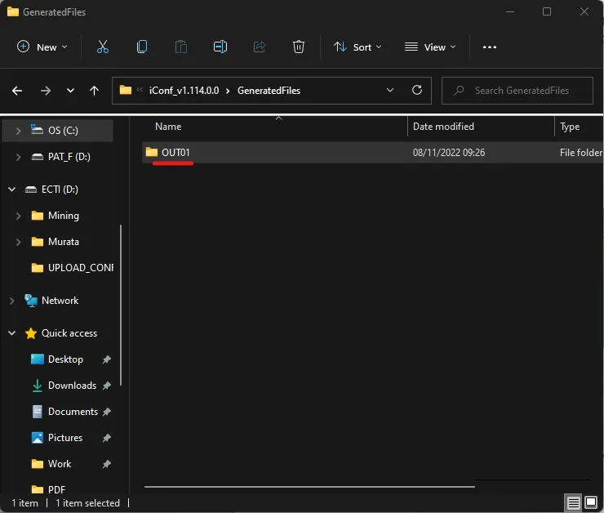The width and height of the screenshot is (604, 513).
Task: Open the View layout menu
Action: 430,47
